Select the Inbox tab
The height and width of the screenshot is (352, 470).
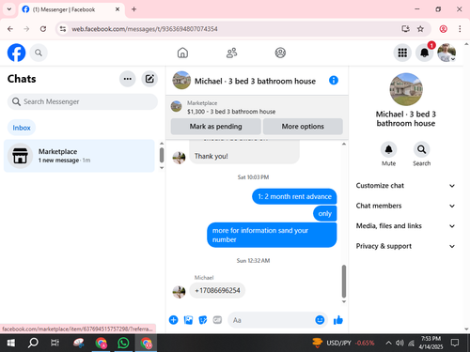[x=22, y=128]
